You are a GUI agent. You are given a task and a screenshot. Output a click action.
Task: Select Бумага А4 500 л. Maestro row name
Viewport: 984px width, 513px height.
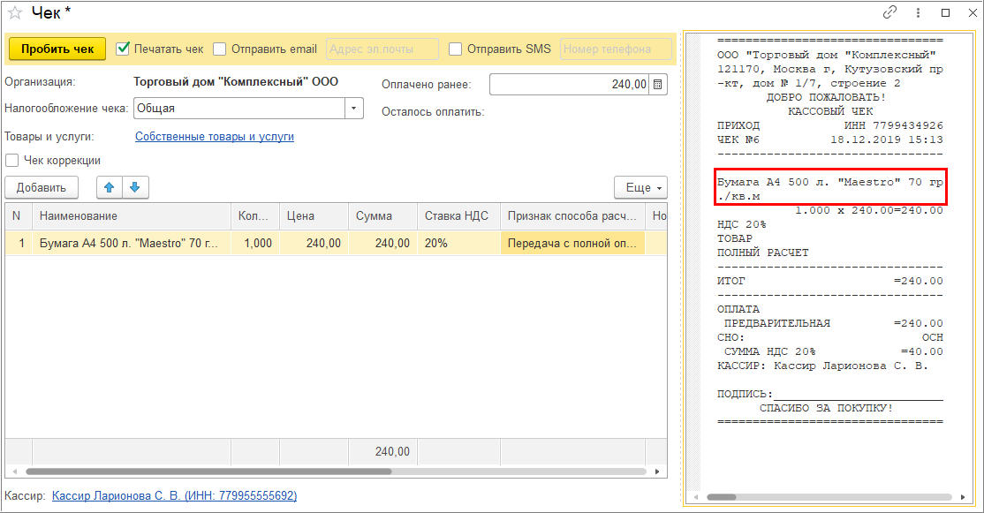click(132, 243)
